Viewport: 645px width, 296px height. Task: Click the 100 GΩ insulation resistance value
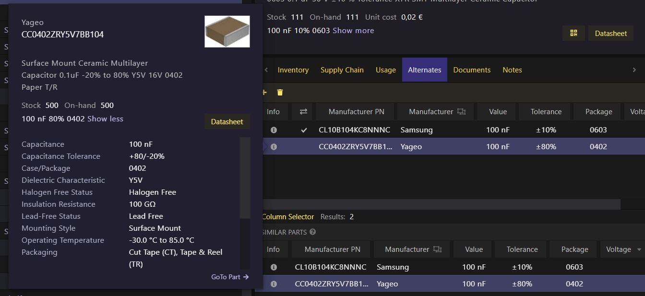click(x=143, y=204)
